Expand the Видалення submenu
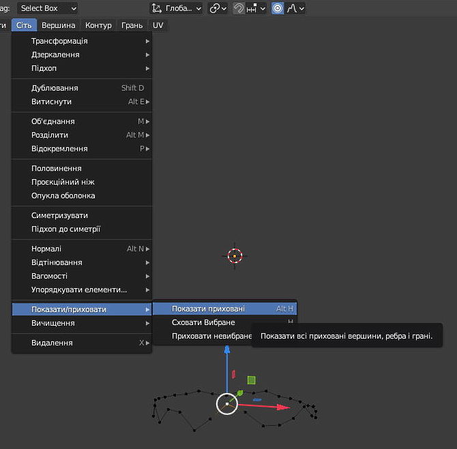This screenshot has width=457, height=449. pyautogui.click(x=82, y=343)
